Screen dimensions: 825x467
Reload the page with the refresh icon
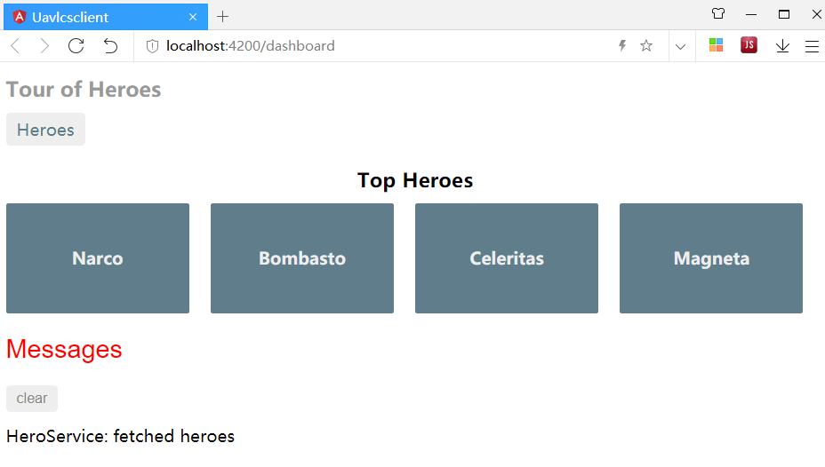pos(76,46)
